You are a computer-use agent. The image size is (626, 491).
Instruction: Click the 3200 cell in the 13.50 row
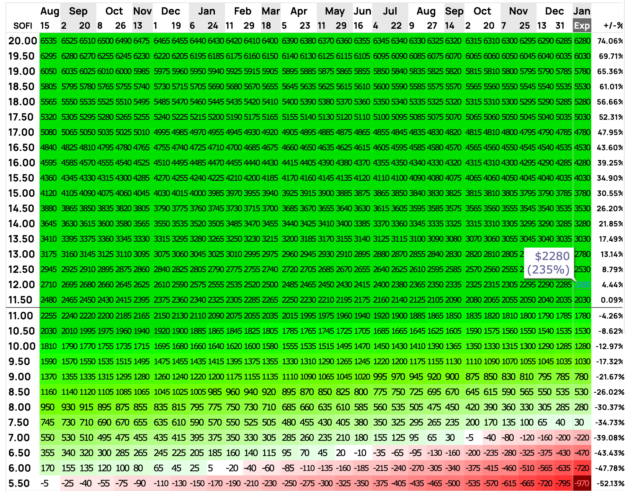(290, 239)
